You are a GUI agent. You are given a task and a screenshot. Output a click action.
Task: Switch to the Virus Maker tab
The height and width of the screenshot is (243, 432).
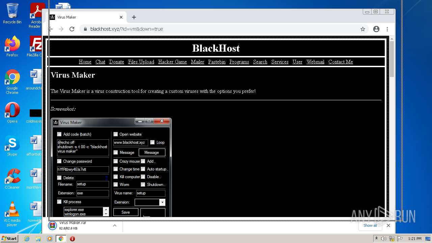[86, 17]
